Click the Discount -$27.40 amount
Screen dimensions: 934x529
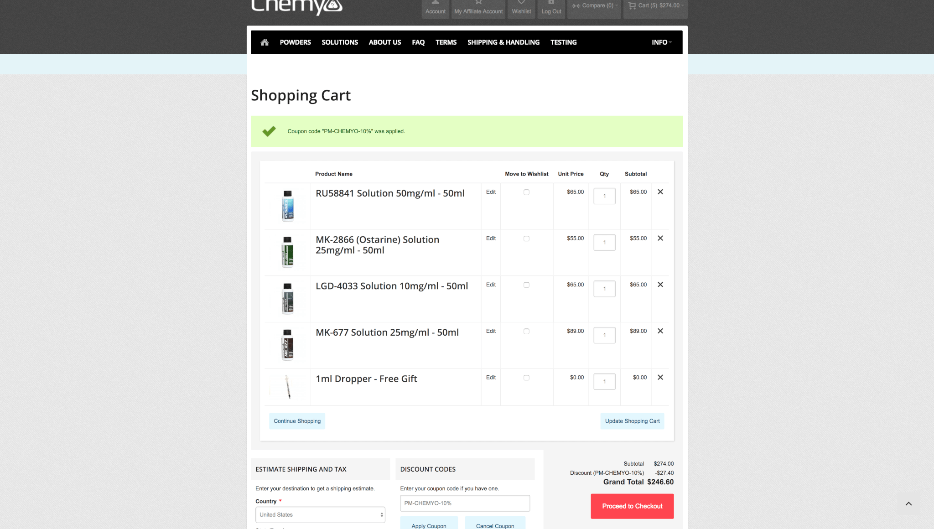[x=664, y=473]
